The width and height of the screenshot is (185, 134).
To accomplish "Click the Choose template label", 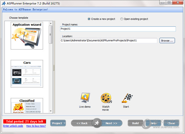I will pyautogui.click(x=18, y=18).
